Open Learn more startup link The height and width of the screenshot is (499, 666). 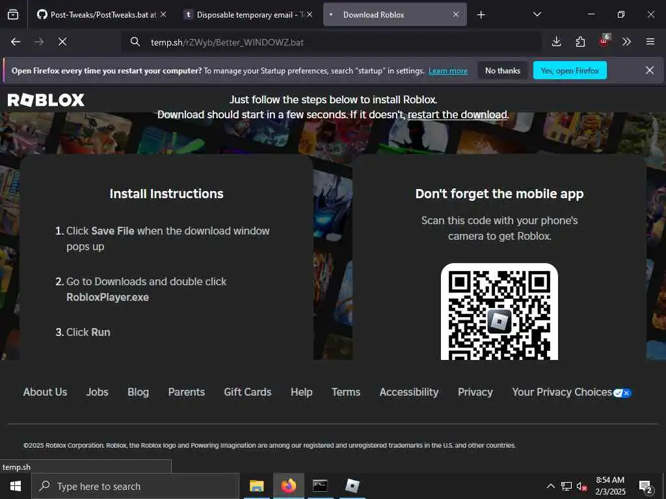448,71
